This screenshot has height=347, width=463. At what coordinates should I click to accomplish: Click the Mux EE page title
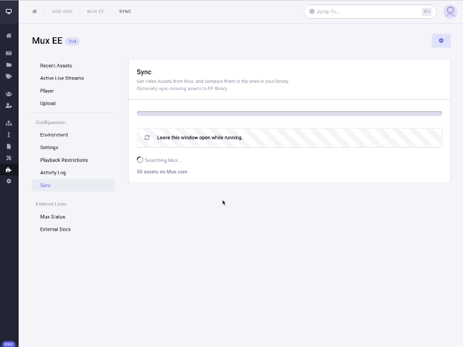[x=47, y=40]
